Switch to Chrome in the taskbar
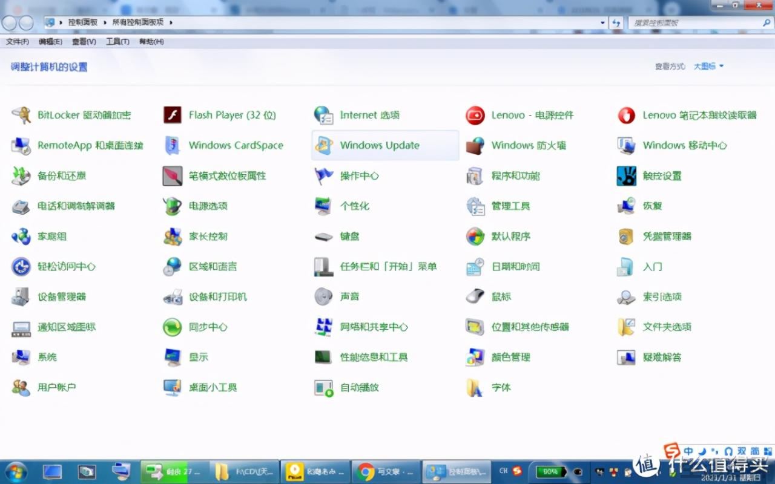 (x=386, y=471)
